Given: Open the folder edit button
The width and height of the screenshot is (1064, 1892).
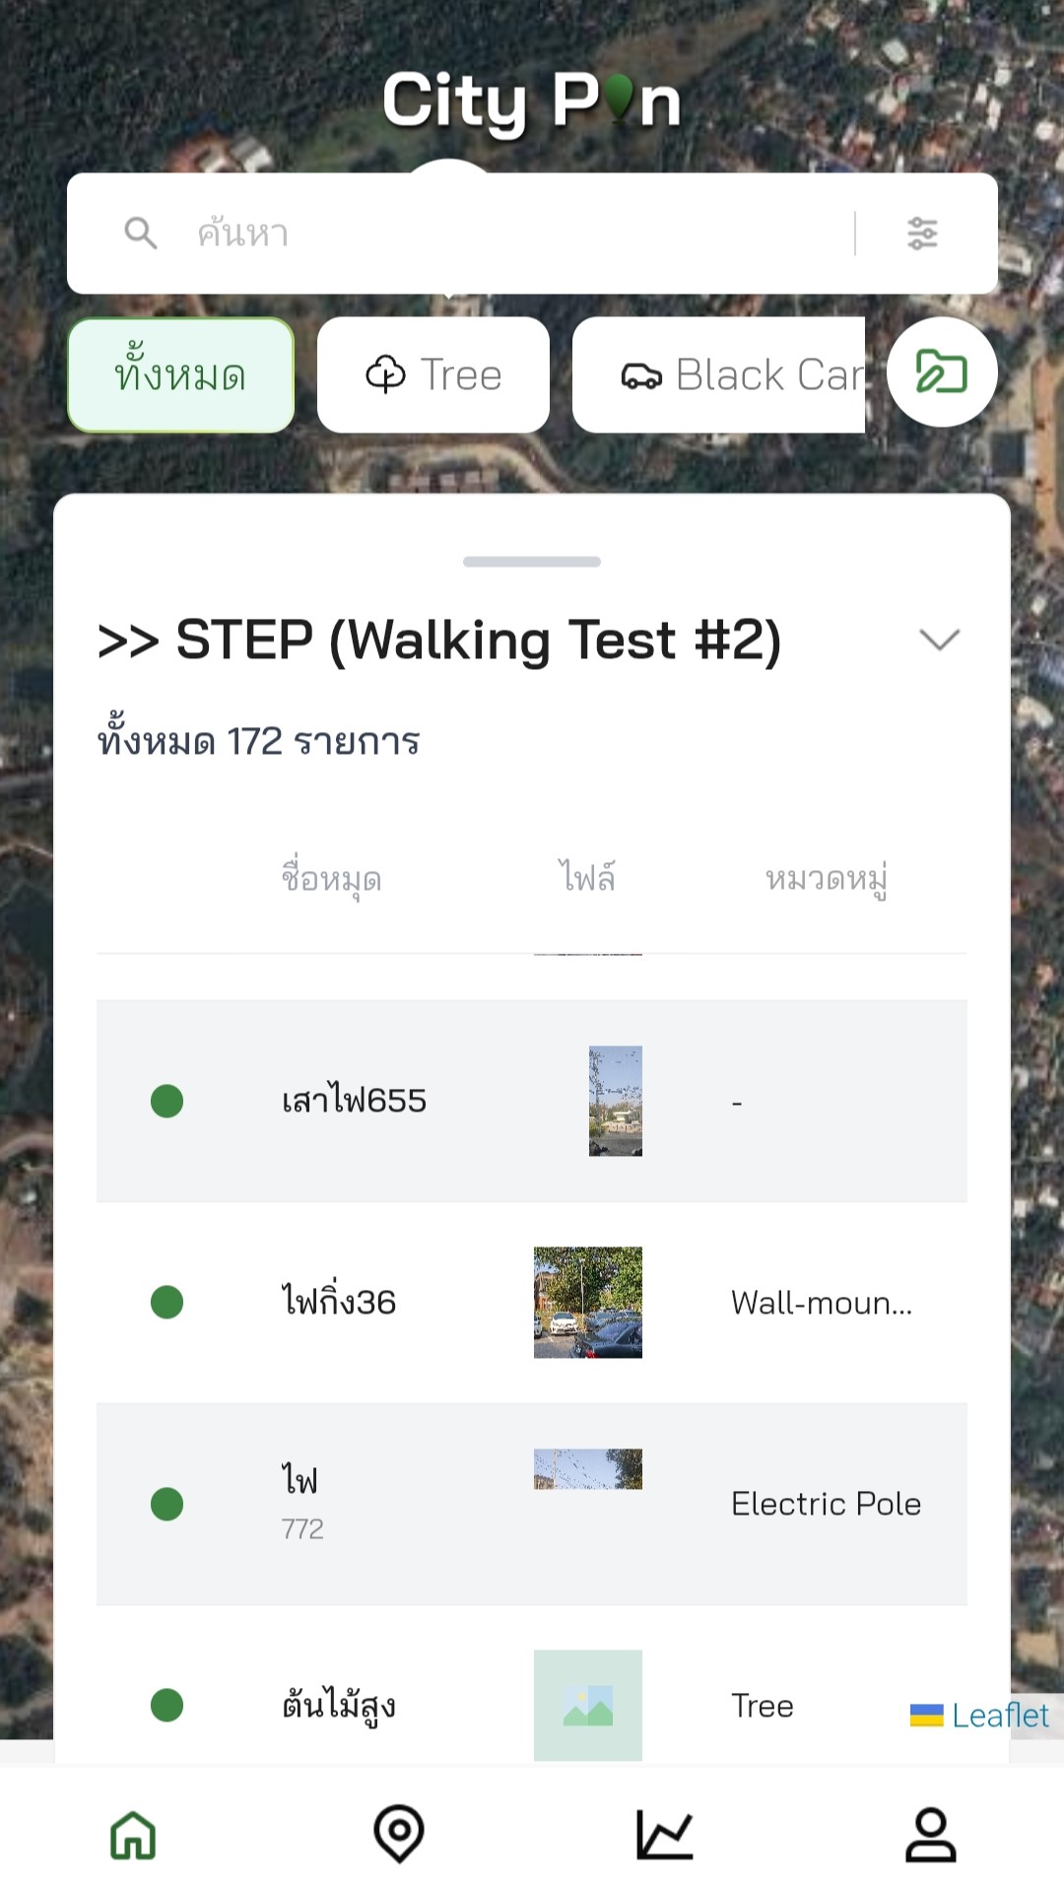Looking at the screenshot, I should 942,372.
